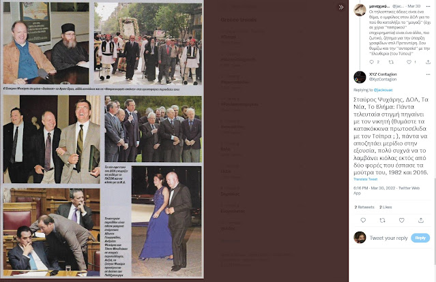
Task: Open more options for XYZ Contagion tweet
Action: click(428, 74)
